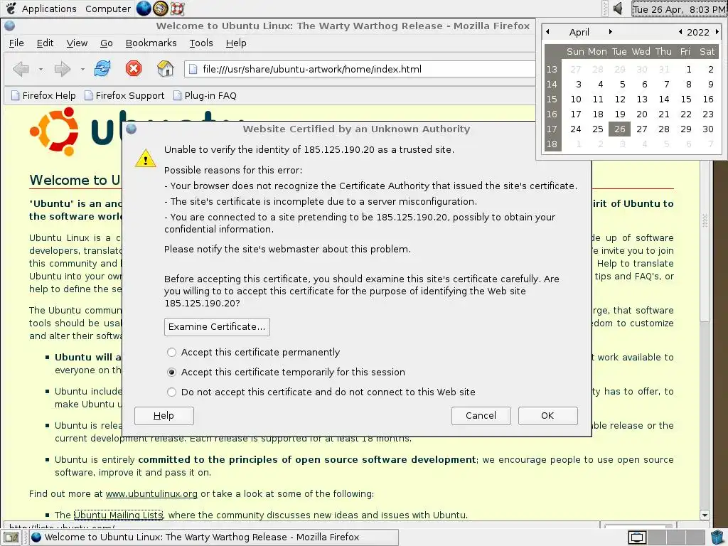Go to previous year in calendar
Viewport: 728px width, 546px height.
pyautogui.click(x=680, y=32)
